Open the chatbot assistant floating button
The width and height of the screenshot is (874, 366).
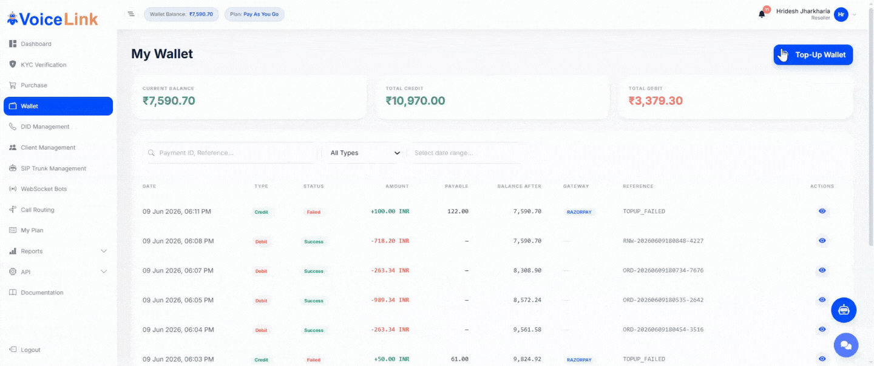[x=844, y=310]
